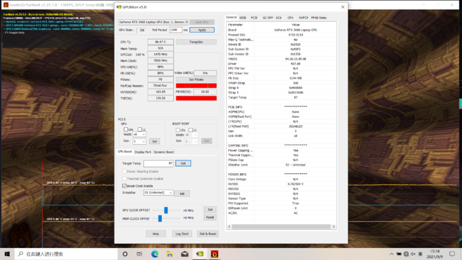Switch to the FurMark taskbar icon
This screenshot has height=260, width=462.
[214, 254]
